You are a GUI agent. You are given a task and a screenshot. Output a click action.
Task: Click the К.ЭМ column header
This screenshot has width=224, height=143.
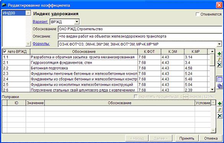pos(173,51)
